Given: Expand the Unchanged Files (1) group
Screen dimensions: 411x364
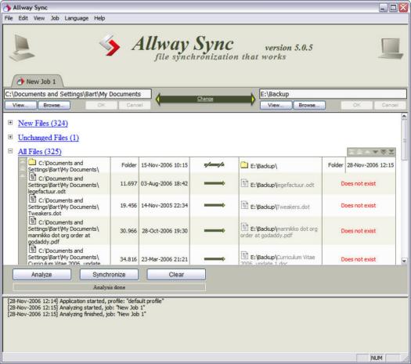Looking at the screenshot, I should point(10,137).
